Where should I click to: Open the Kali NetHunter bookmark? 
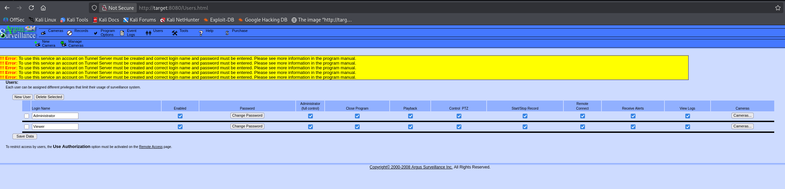pos(180,20)
